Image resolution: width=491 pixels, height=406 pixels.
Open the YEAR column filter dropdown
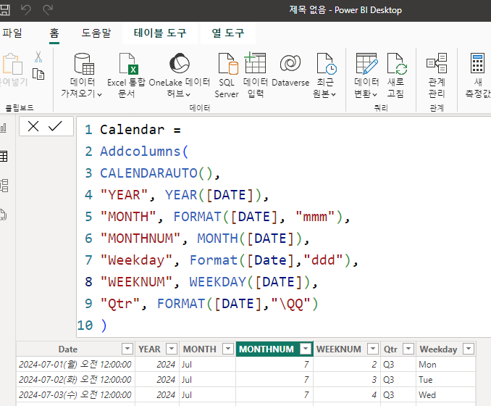172,349
